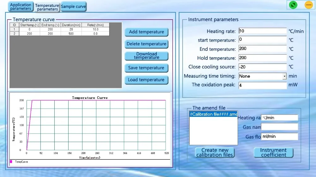Click the Gas name input box

coord(279,127)
